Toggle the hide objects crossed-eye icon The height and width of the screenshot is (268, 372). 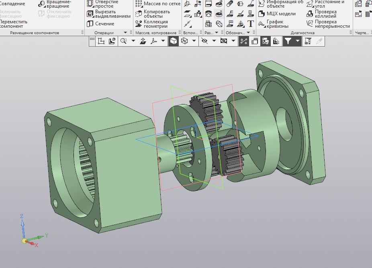tap(204, 41)
